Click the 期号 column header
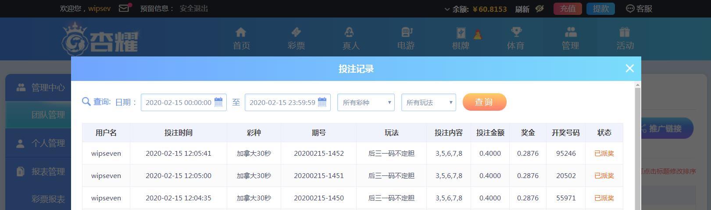The width and height of the screenshot is (711, 210). point(319,133)
